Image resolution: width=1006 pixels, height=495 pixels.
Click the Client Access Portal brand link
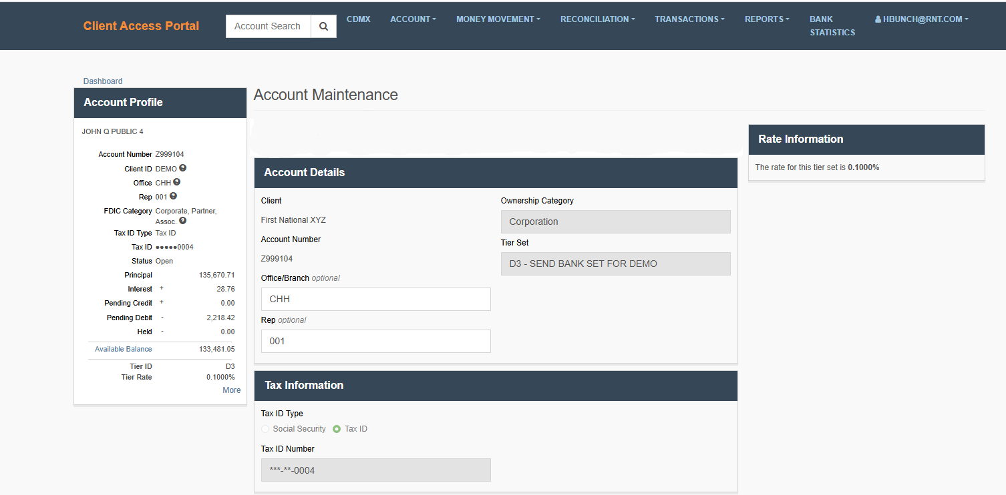pos(141,26)
